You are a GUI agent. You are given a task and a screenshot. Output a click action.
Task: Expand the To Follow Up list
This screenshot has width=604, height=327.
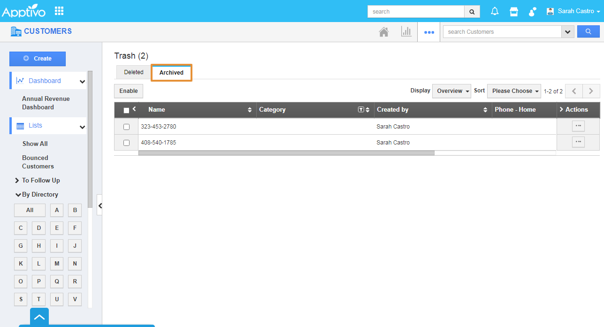(40, 180)
